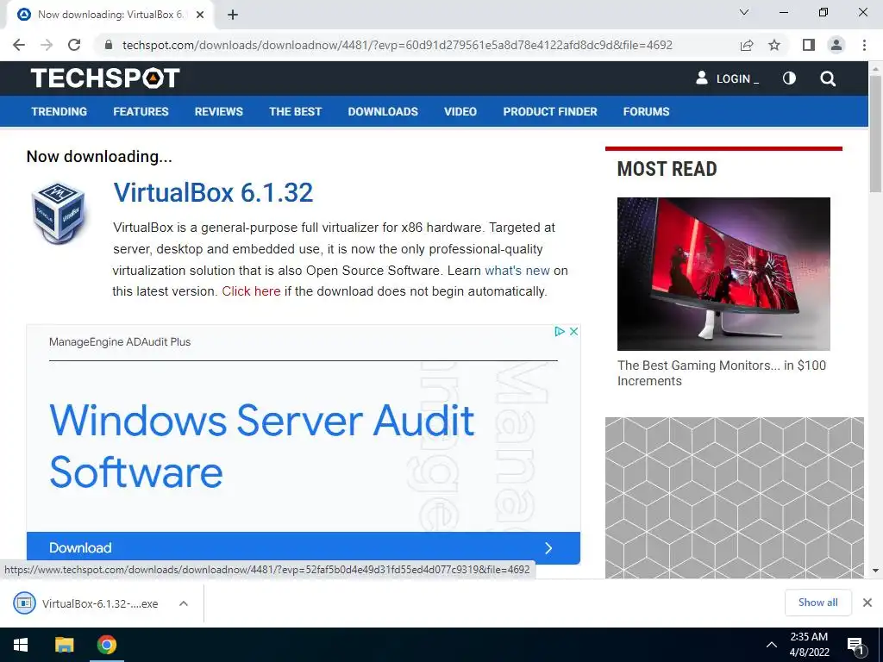Open Windows Server Audit Software ad text
Viewport: 883px width, 662px height.
coord(262,446)
